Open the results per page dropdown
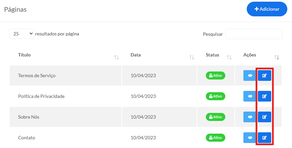Image resolution: width=292 pixels, height=148 pixels. [21, 34]
